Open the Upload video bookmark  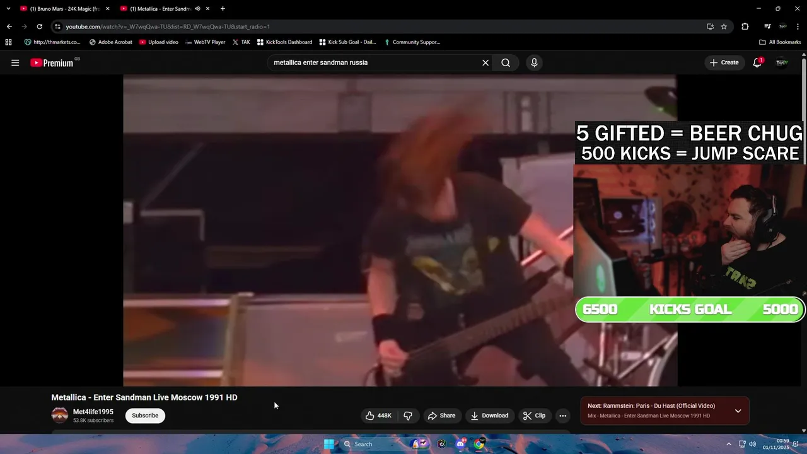159,42
